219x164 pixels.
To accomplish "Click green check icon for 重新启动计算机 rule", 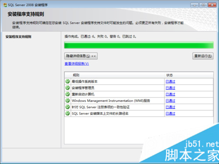I will point(67,94).
